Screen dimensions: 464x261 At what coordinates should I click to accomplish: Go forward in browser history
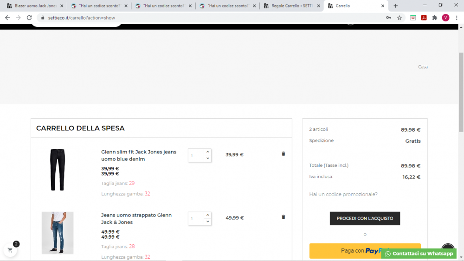19,18
